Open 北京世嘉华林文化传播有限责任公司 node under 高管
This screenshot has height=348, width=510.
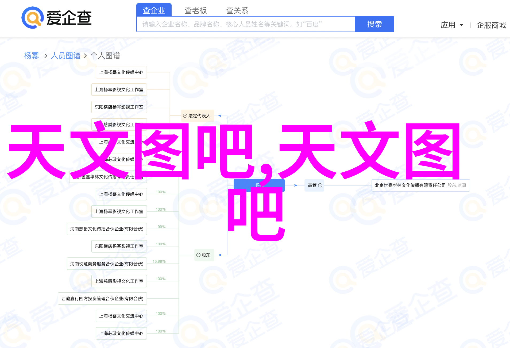pos(421,185)
